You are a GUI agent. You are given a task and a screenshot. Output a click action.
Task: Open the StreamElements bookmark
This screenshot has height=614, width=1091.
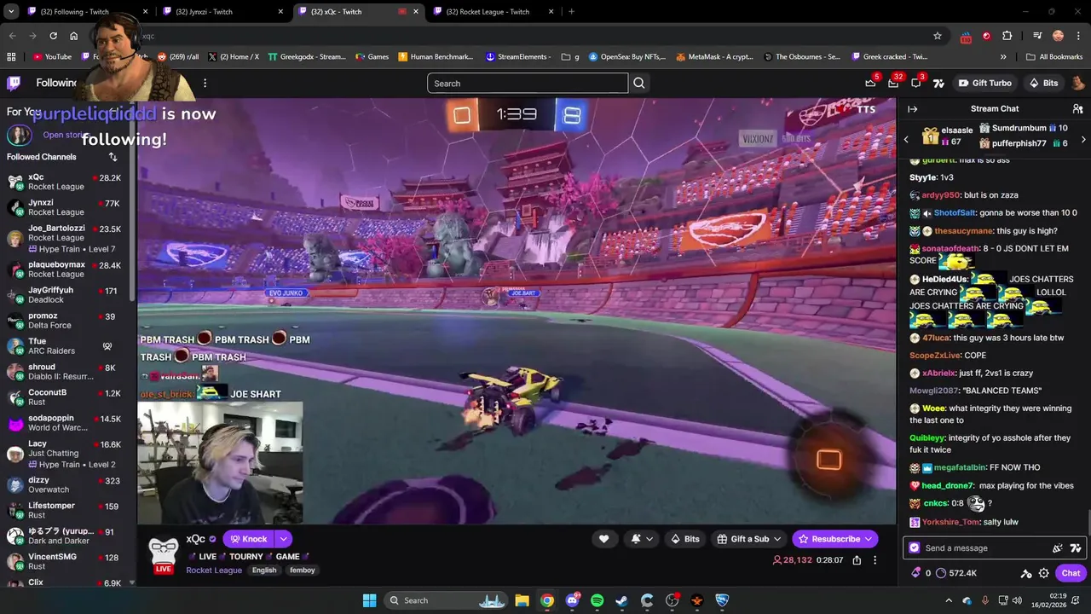(518, 57)
